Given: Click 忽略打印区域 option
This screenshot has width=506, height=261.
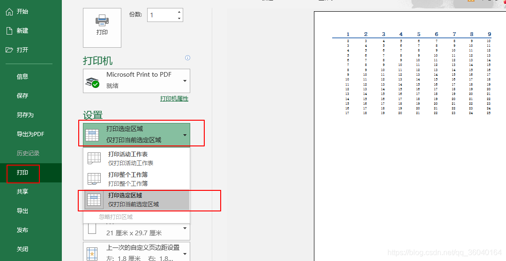Looking at the screenshot, I should click(x=116, y=217).
